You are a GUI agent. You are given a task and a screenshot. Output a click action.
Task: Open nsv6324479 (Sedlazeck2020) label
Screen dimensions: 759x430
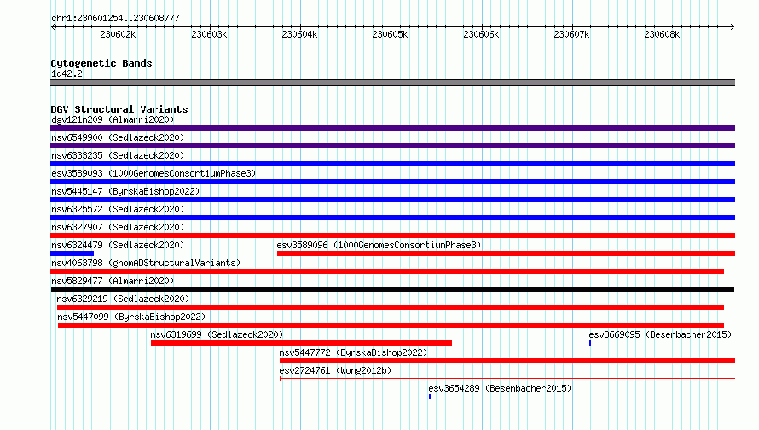click(x=118, y=245)
